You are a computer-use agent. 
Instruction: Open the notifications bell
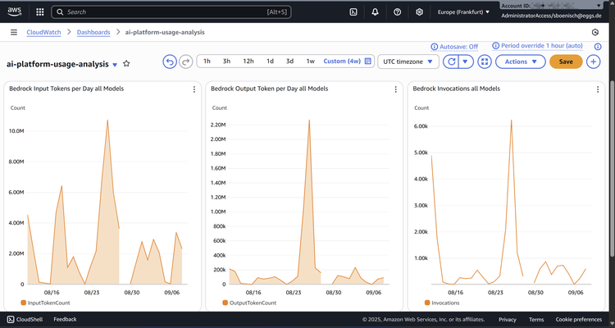point(375,12)
